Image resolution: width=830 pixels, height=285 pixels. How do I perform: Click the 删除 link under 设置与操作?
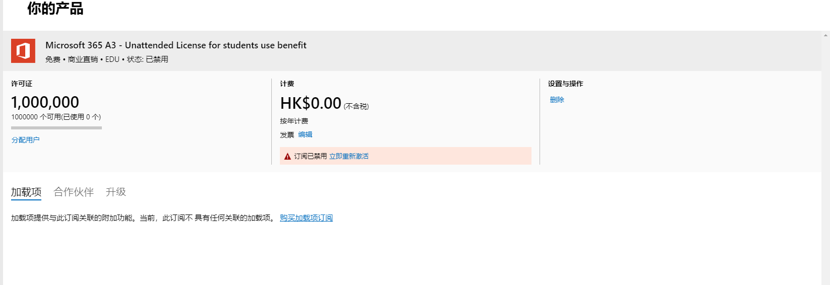click(557, 100)
